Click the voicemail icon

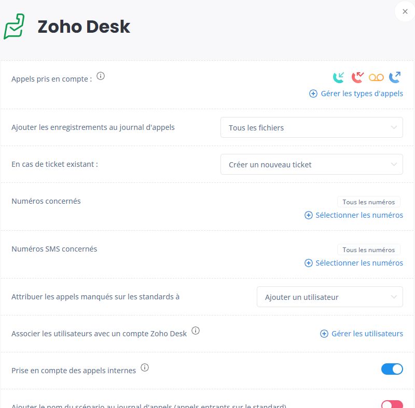[x=376, y=77]
